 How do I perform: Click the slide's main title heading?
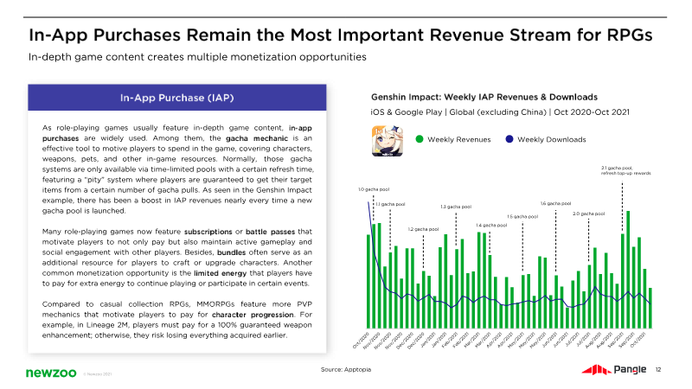(x=340, y=35)
